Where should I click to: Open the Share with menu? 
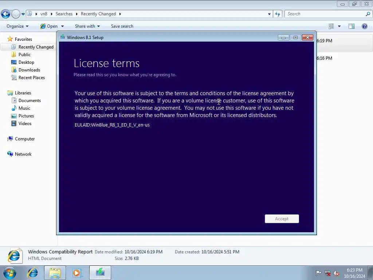87,26
